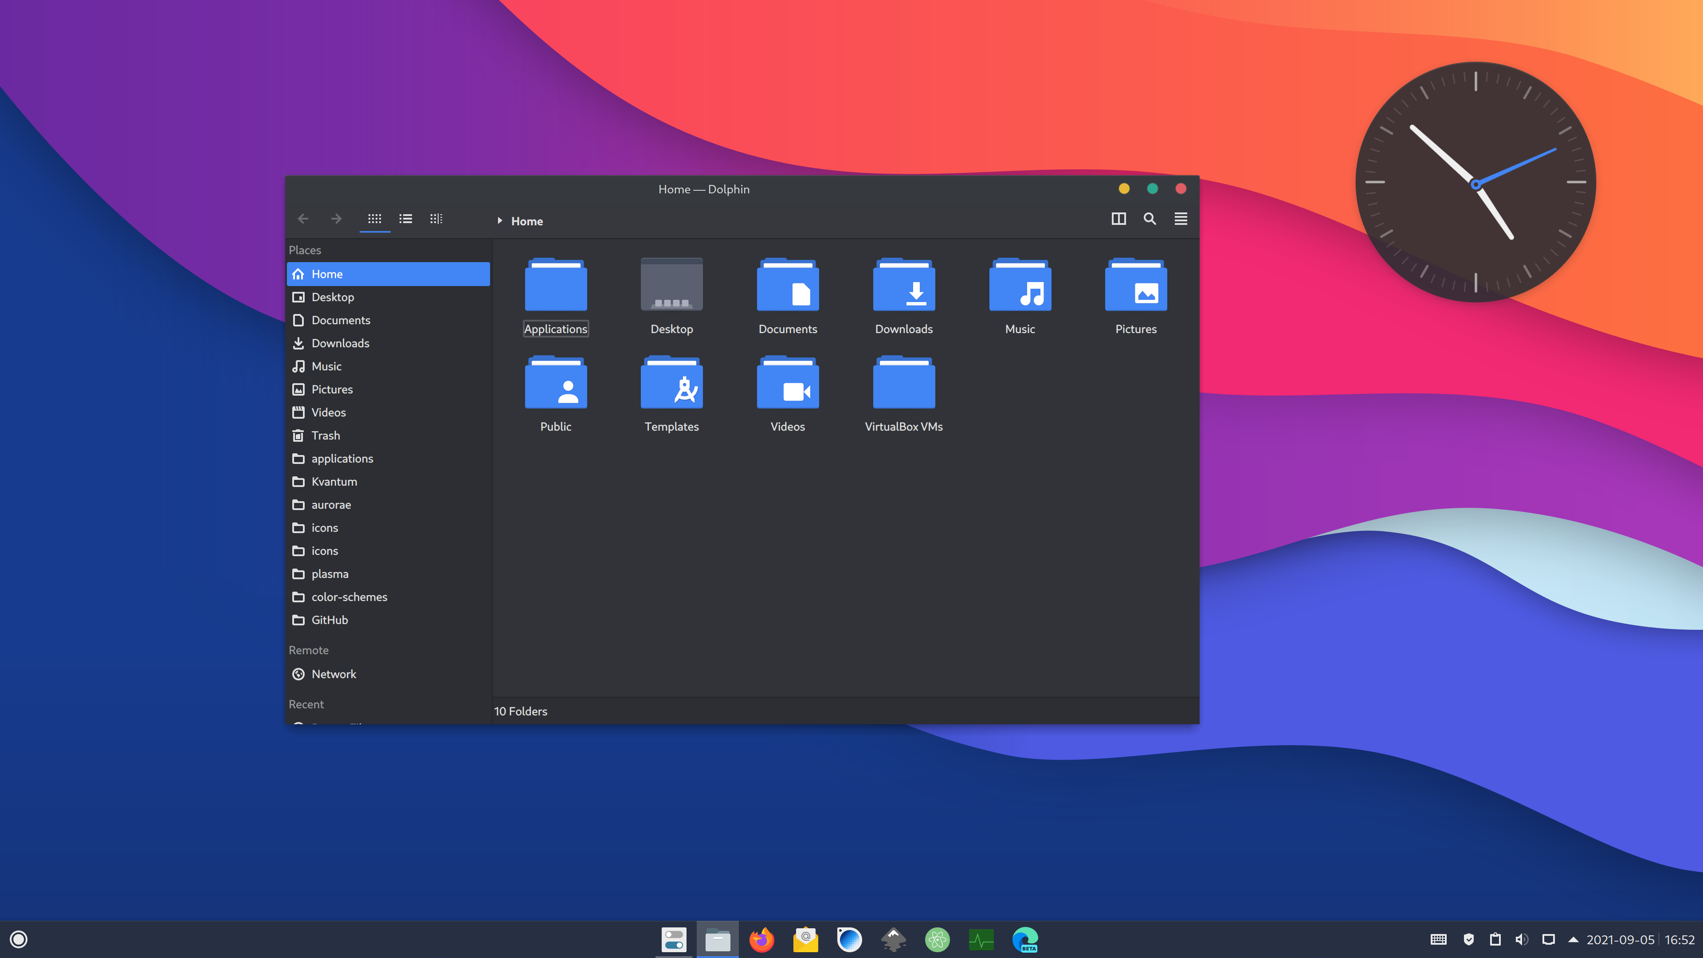The height and width of the screenshot is (958, 1703).
Task: Open the Dolphin hamburger menu
Action: click(x=1181, y=219)
